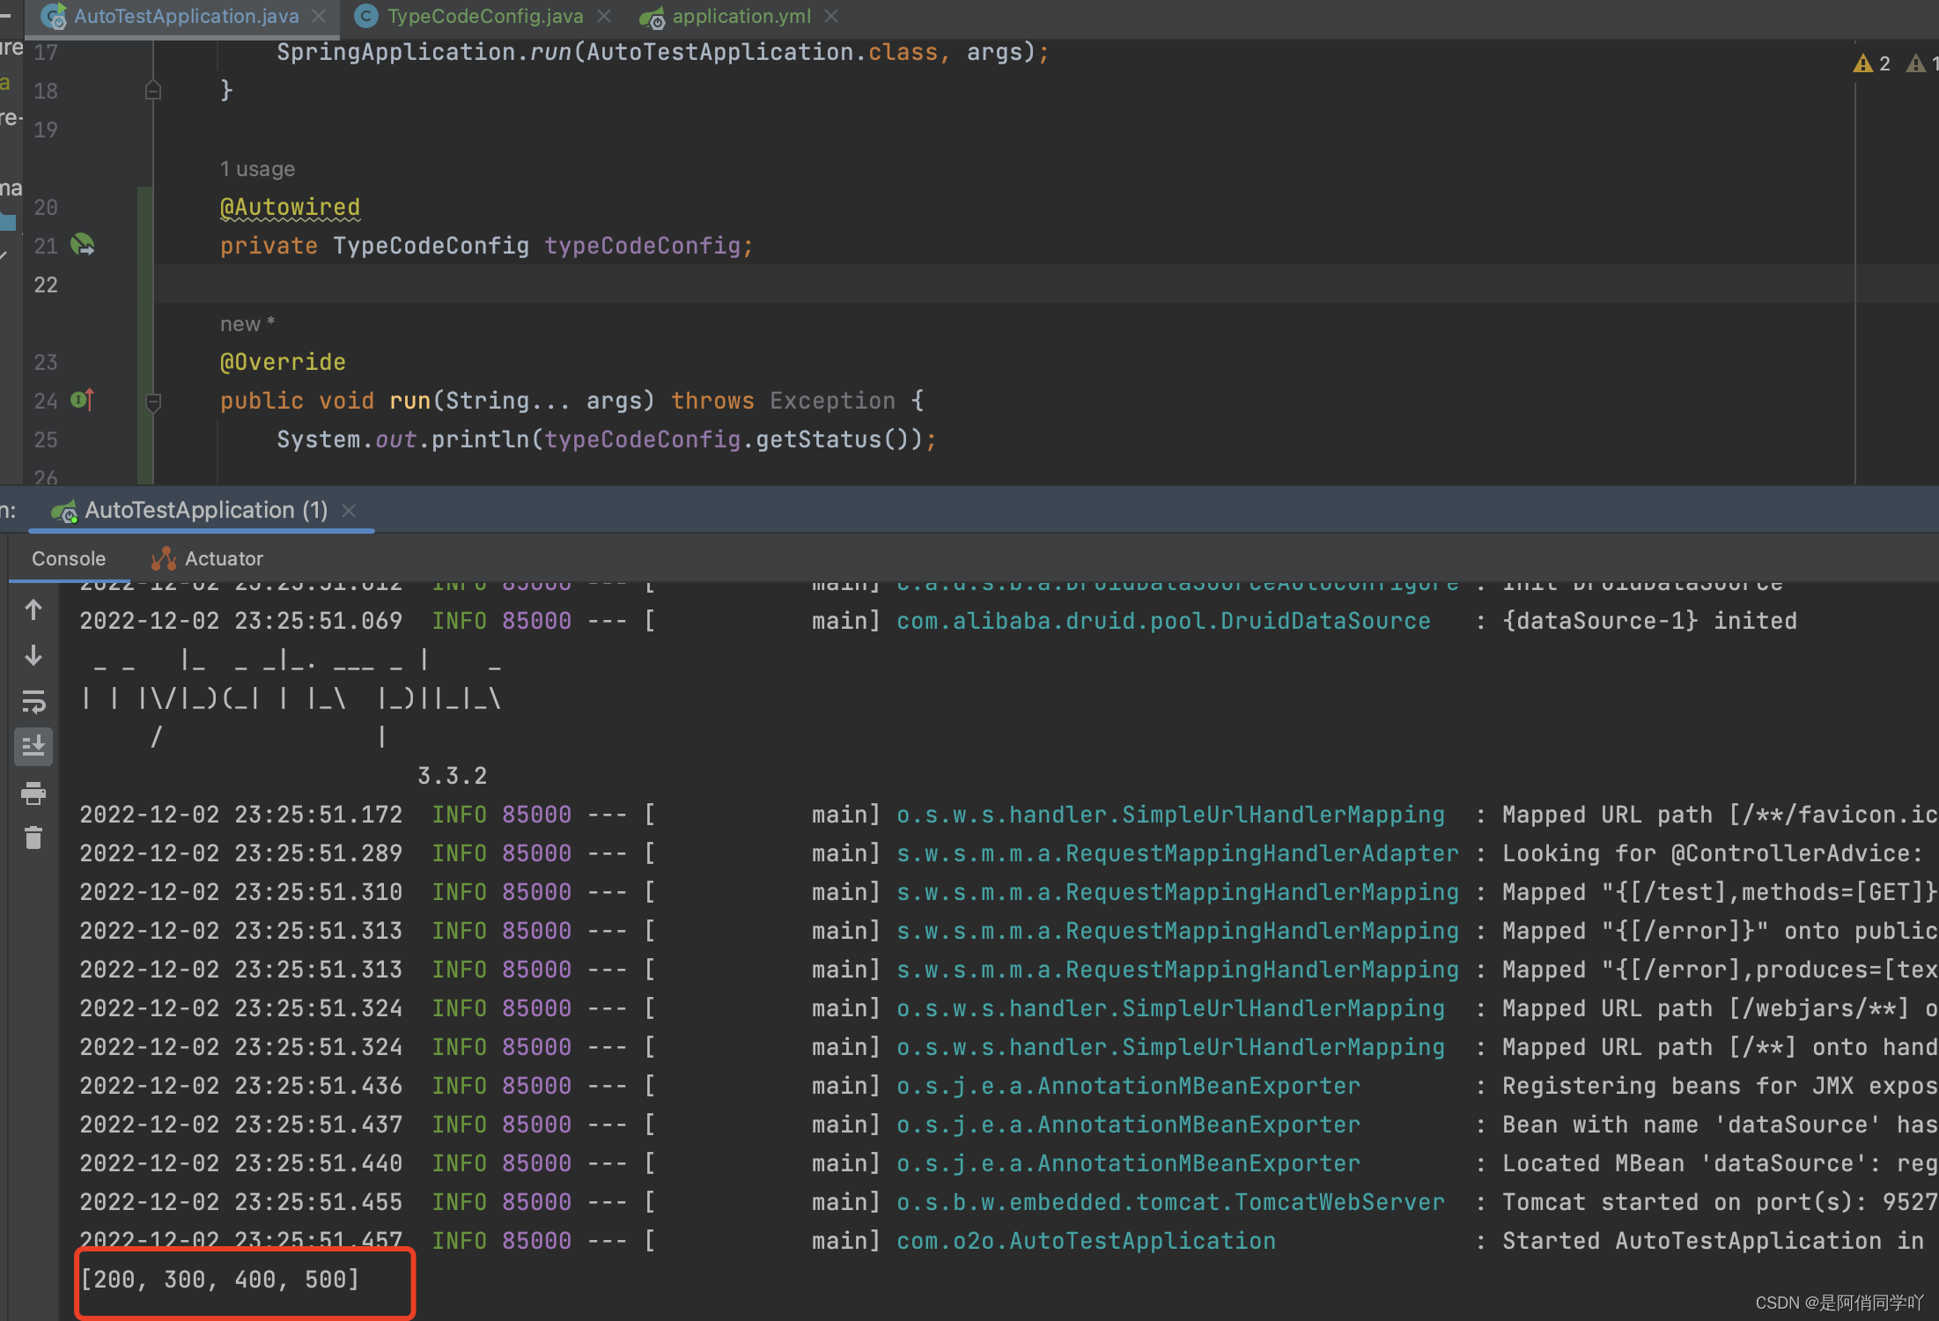Select the Console tab
The width and height of the screenshot is (1939, 1321).
click(x=69, y=558)
